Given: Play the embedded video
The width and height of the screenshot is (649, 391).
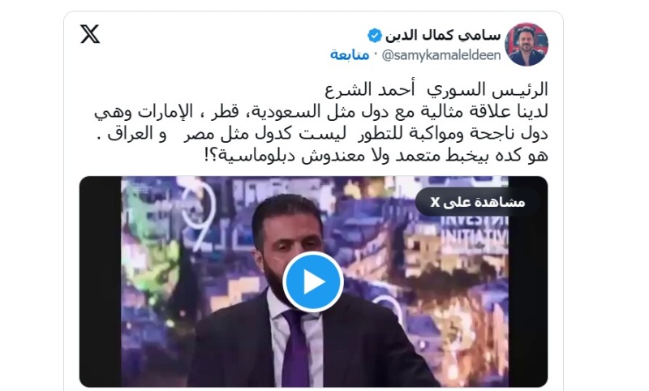Looking at the screenshot, I should tap(313, 281).
